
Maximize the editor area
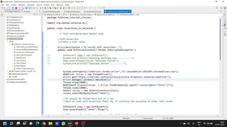[x=221, y=11]
